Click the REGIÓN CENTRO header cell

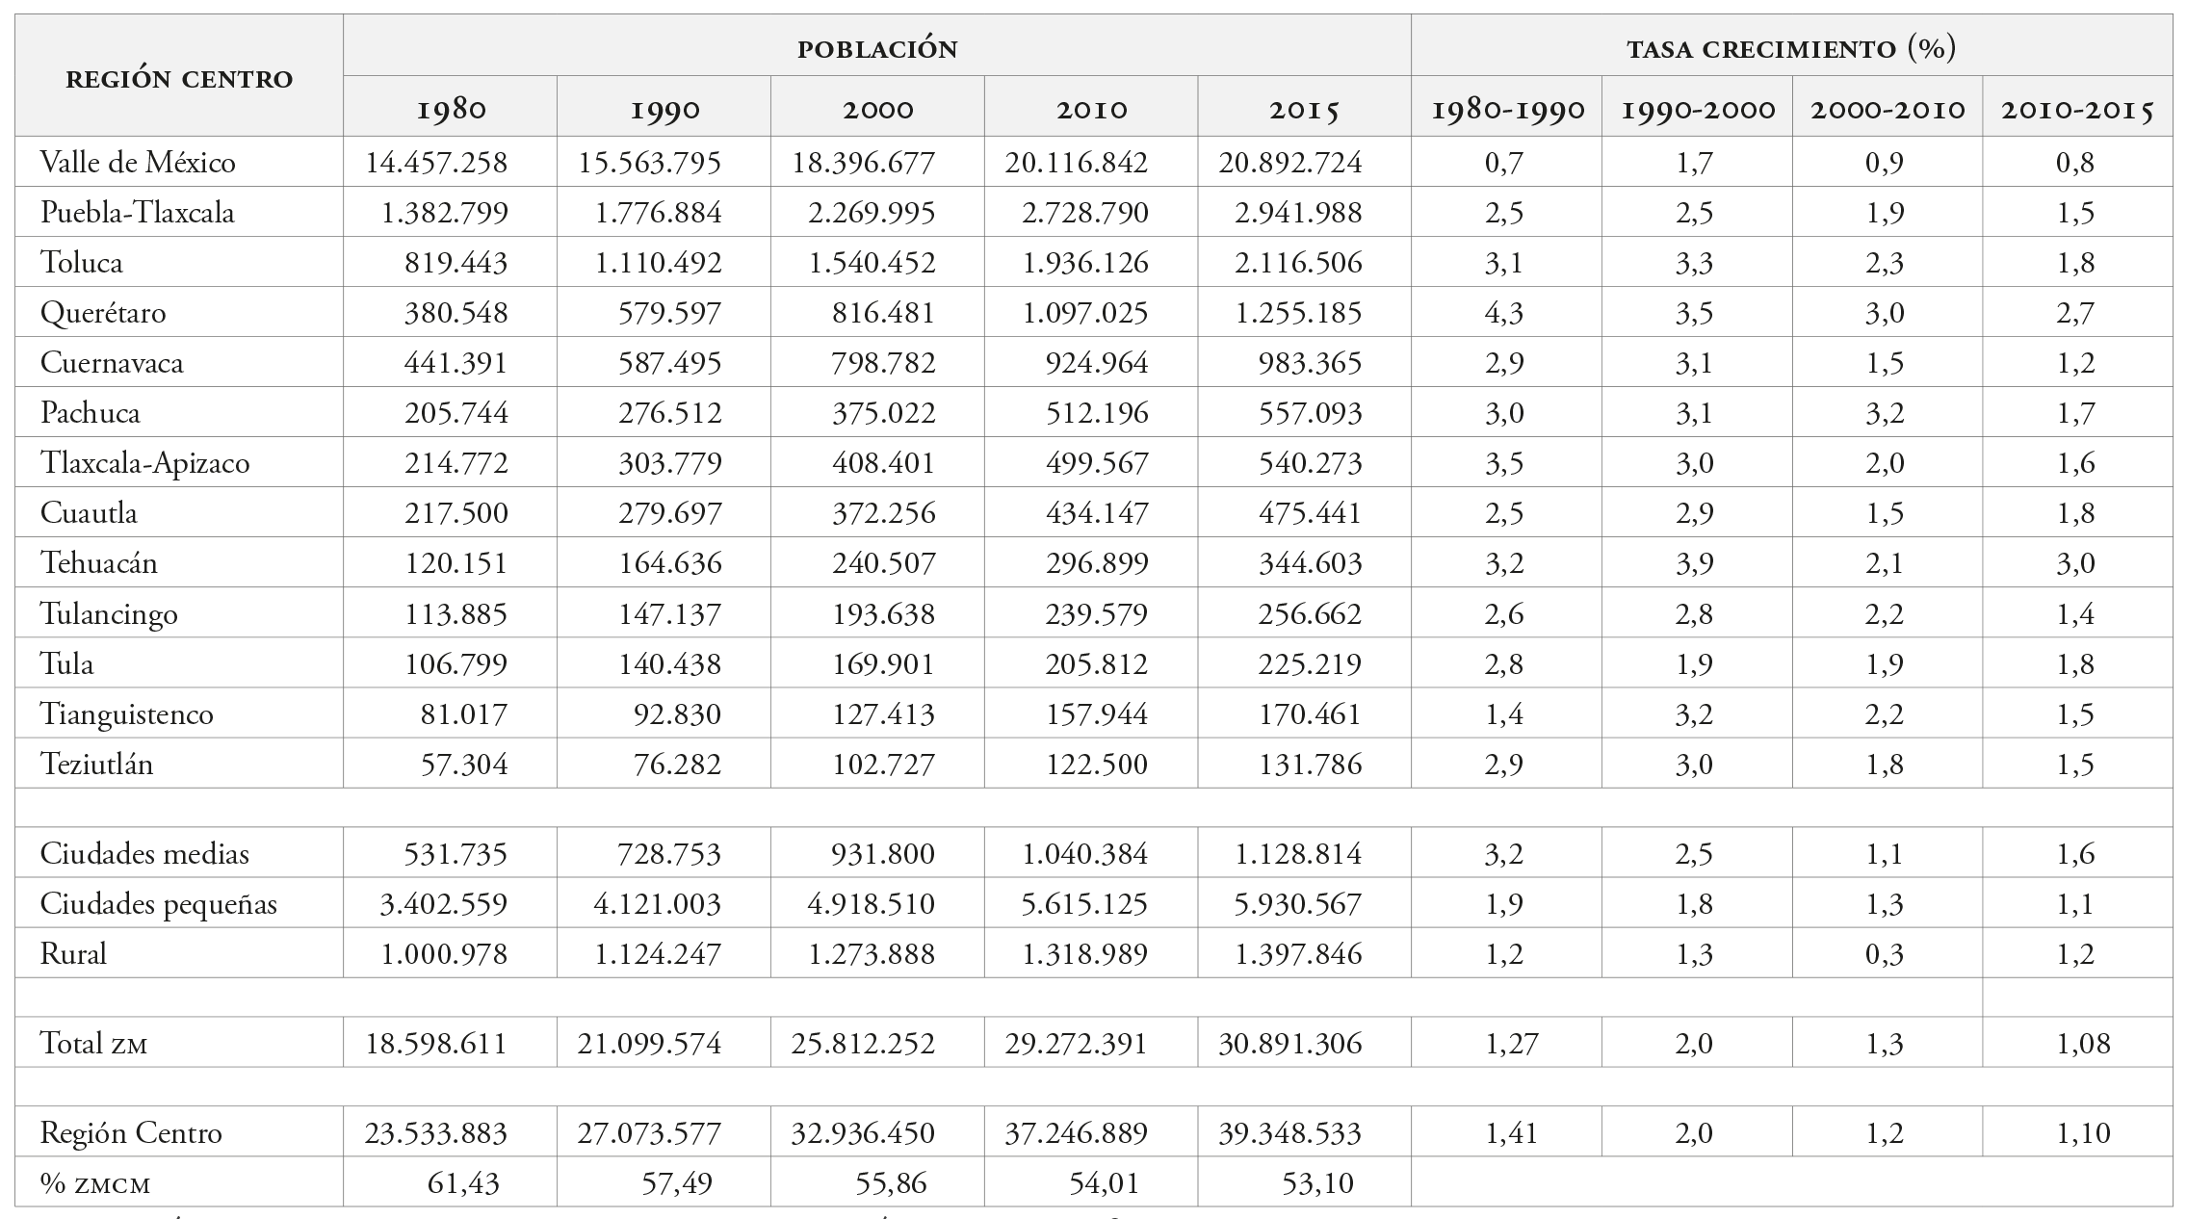click(179, 78)
